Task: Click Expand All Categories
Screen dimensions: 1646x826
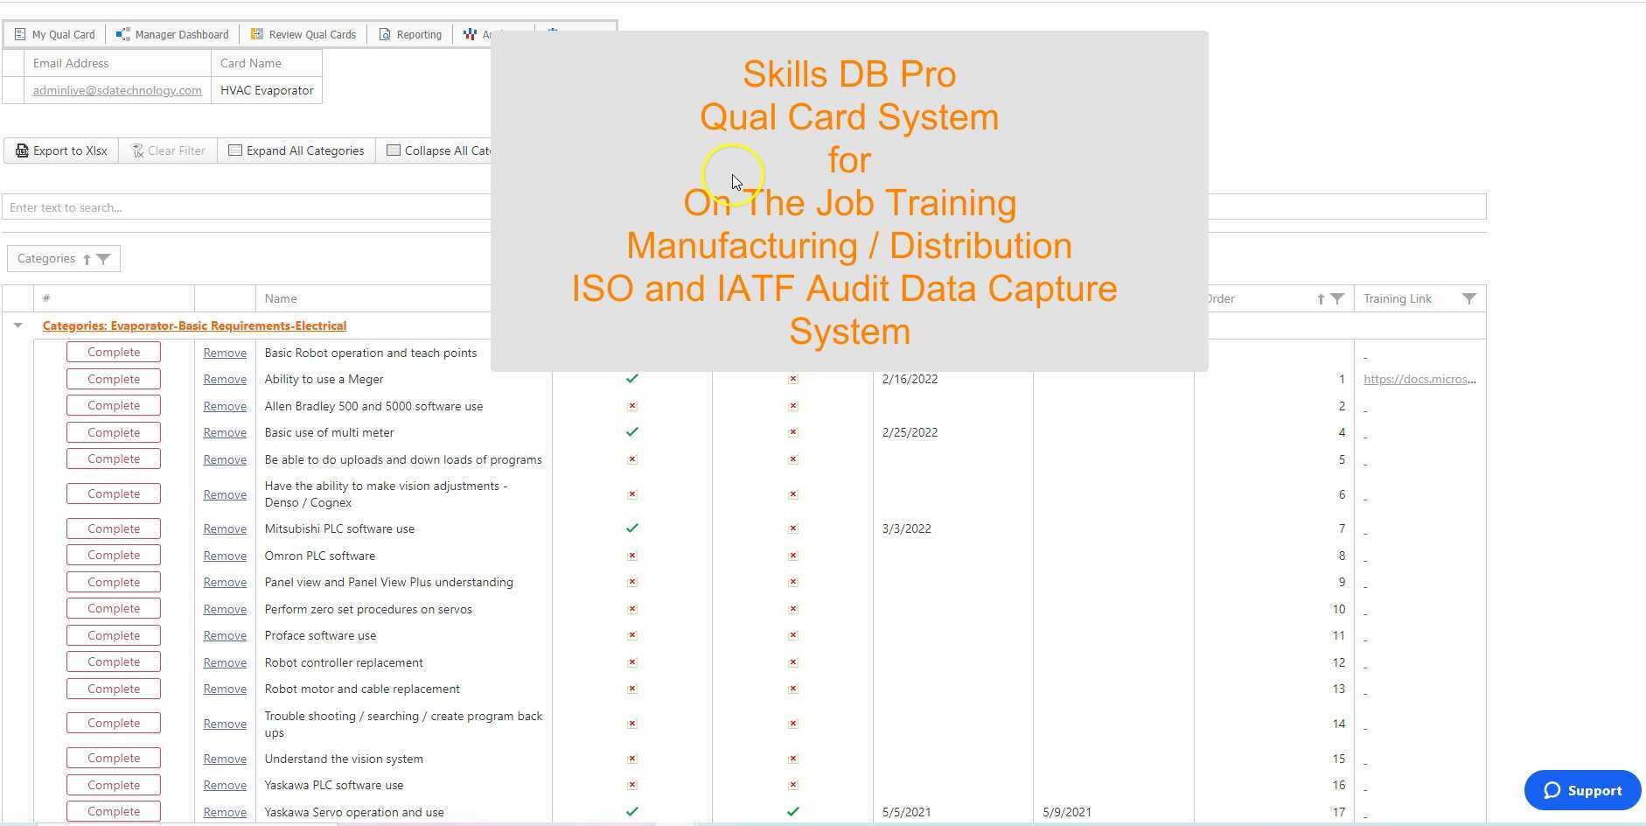Action: [x=296, y=150]
